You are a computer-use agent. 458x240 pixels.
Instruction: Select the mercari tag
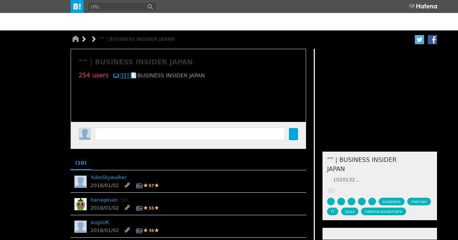tap(419, 202)
